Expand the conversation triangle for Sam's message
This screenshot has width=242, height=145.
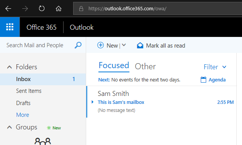92,102
